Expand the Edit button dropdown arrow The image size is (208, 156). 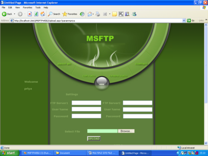(110, 14)
